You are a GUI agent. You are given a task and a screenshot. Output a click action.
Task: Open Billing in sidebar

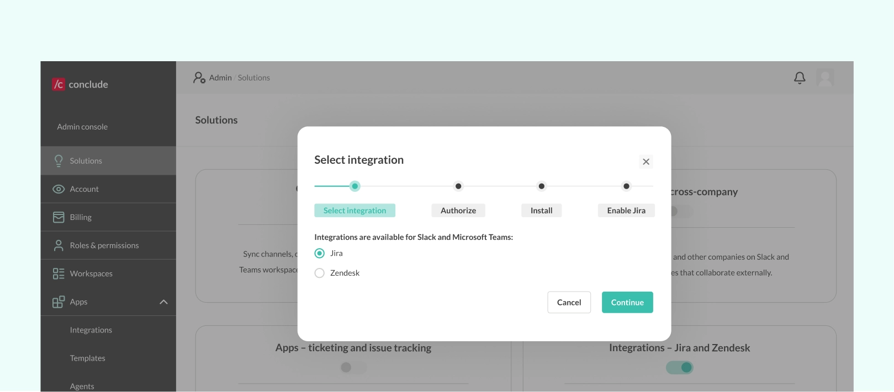coord(108,217)
